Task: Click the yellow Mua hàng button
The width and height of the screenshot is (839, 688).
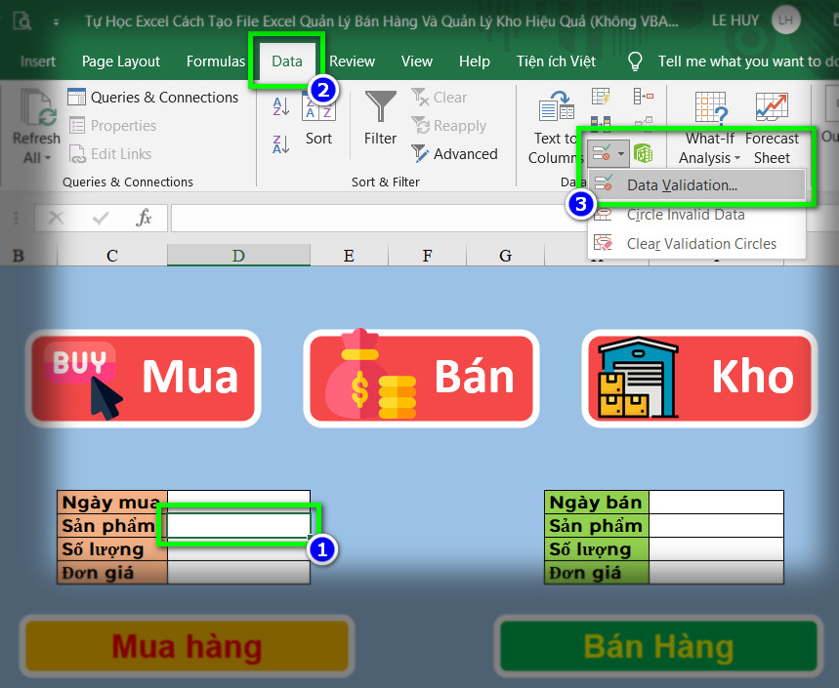Action: click(x=187, y=646)
